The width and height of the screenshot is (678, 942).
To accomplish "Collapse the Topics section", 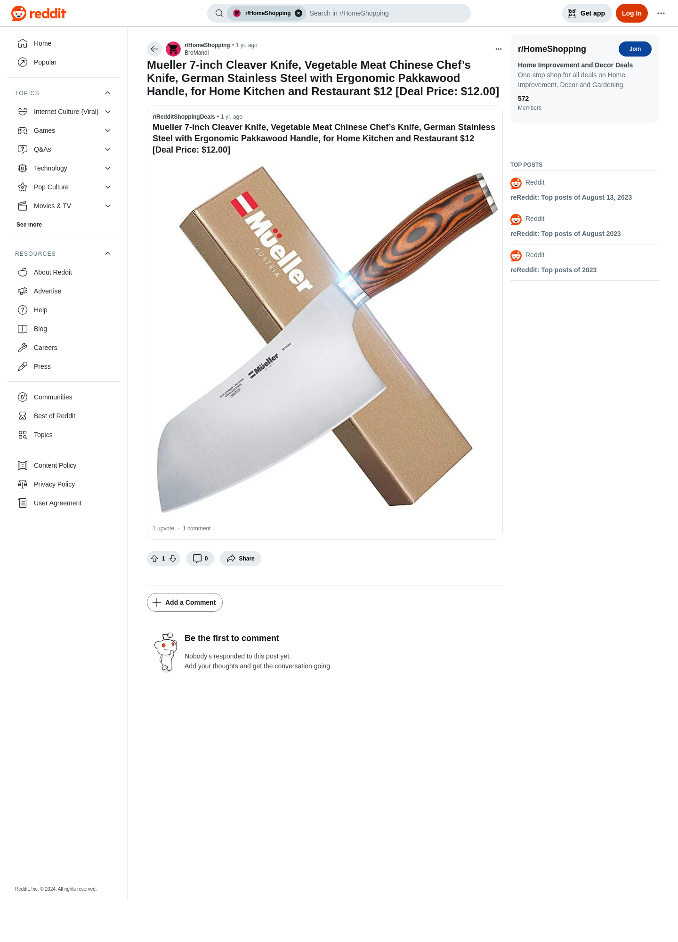I will pos(108,93).
